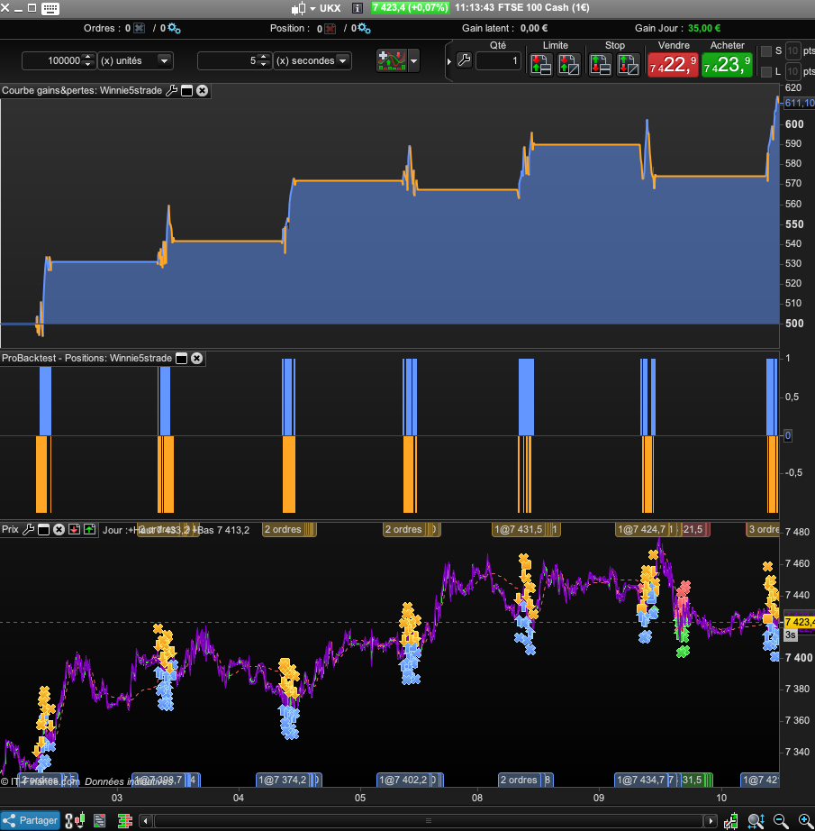815x831 pixels.
Task: Select the '1@7 434,7' order label
Action: 641,781
